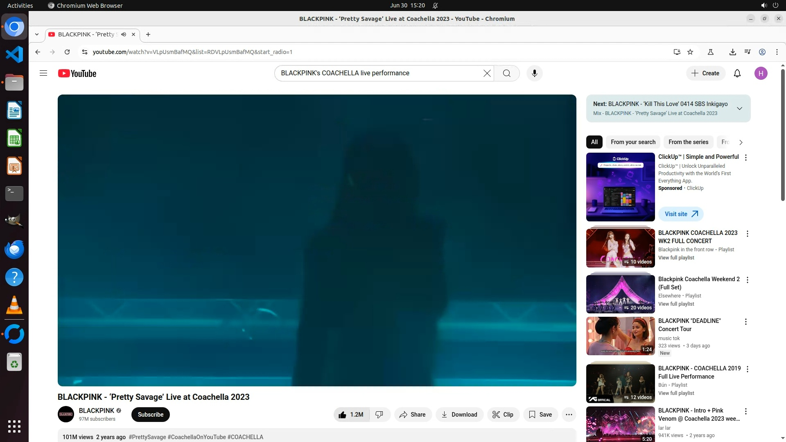Image resolution: width=786 pixels, height=442 pixels.
Task: Select the 'From your search' chip
Action: pyautogui.click(x=633, y=142)
